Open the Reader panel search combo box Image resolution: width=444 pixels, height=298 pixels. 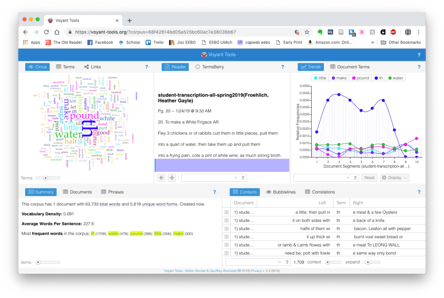click(x=209, y=178)
